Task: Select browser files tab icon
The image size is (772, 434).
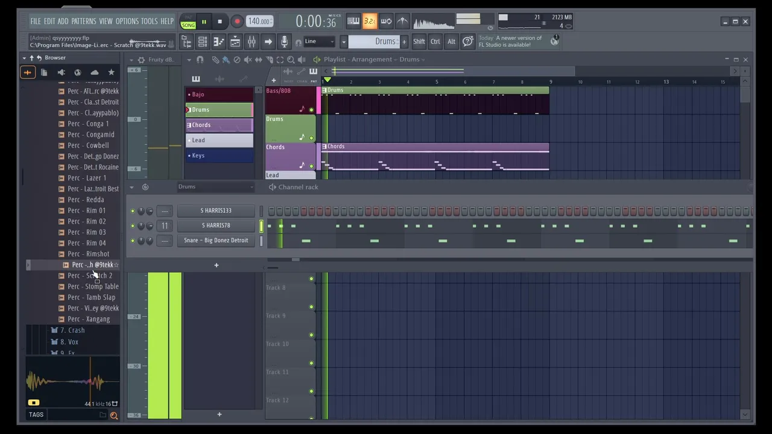Action: pos(44,72)
